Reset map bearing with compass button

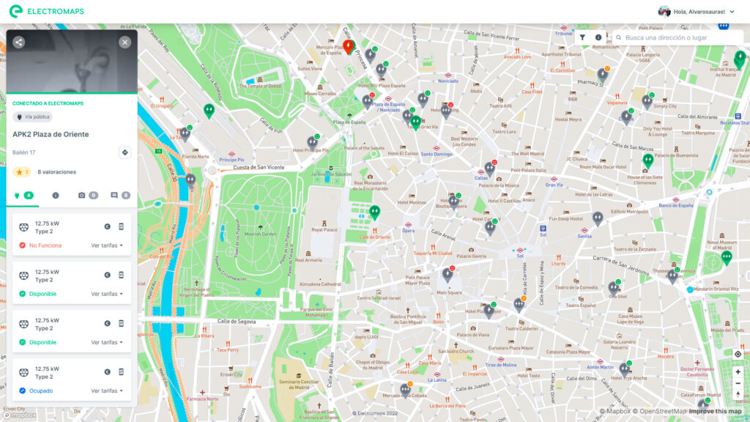(738, 395)
